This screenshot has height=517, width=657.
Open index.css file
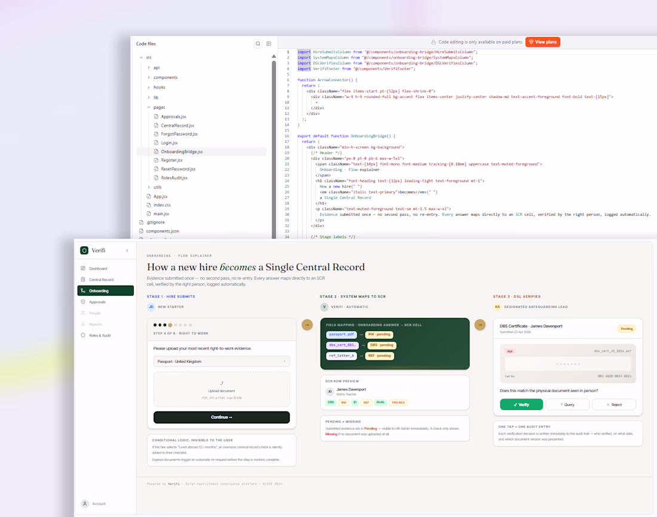[162, 205]
